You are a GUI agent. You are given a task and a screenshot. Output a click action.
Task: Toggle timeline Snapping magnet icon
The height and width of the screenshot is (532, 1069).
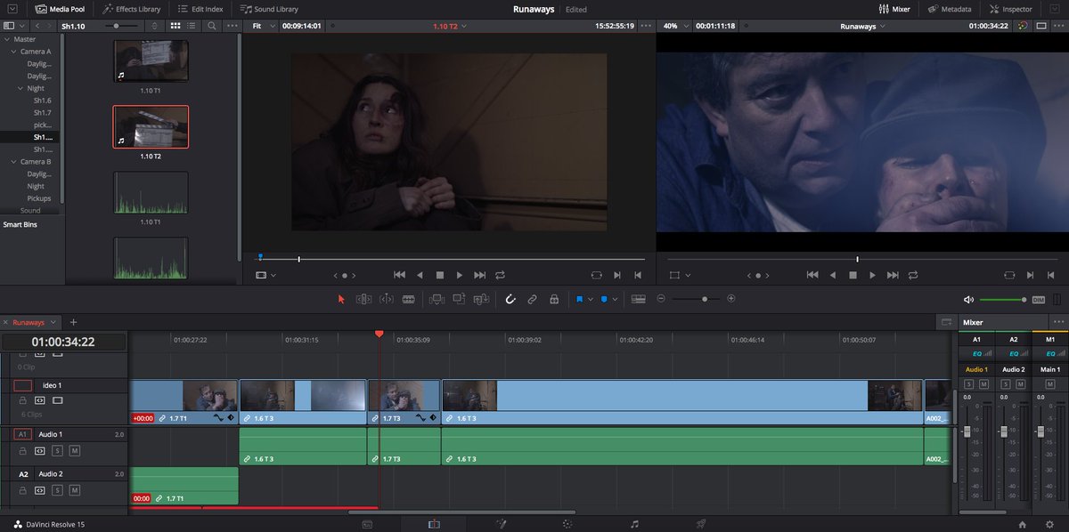coord(510,300)
